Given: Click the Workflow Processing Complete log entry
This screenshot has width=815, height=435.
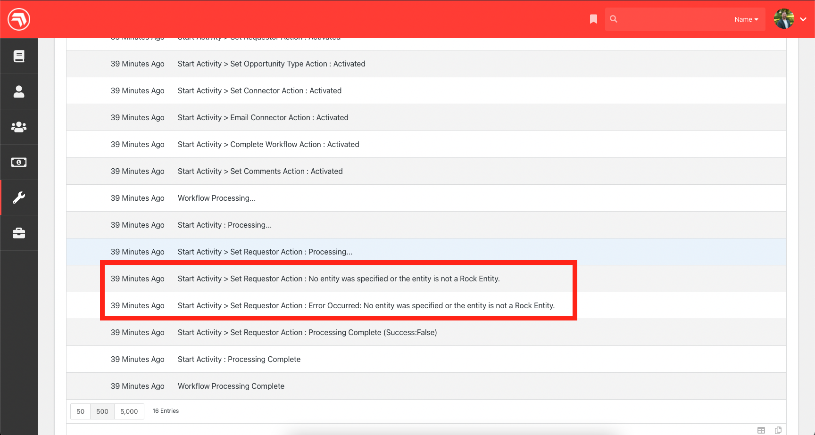Looking at the screenshot, I should click(231, 386).
